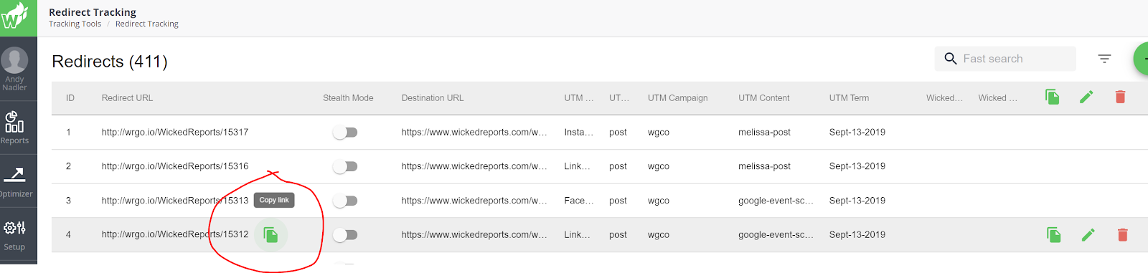
Task: Click Tracking Tools breadcrumb link
Action: coord(75,24)
